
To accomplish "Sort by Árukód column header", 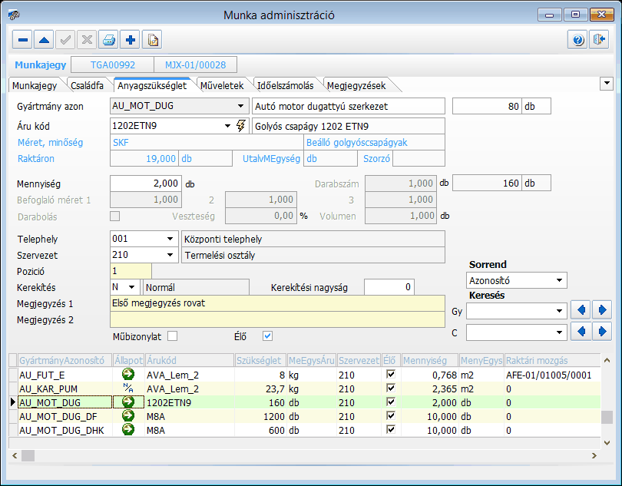I will [x=190, y=360].
